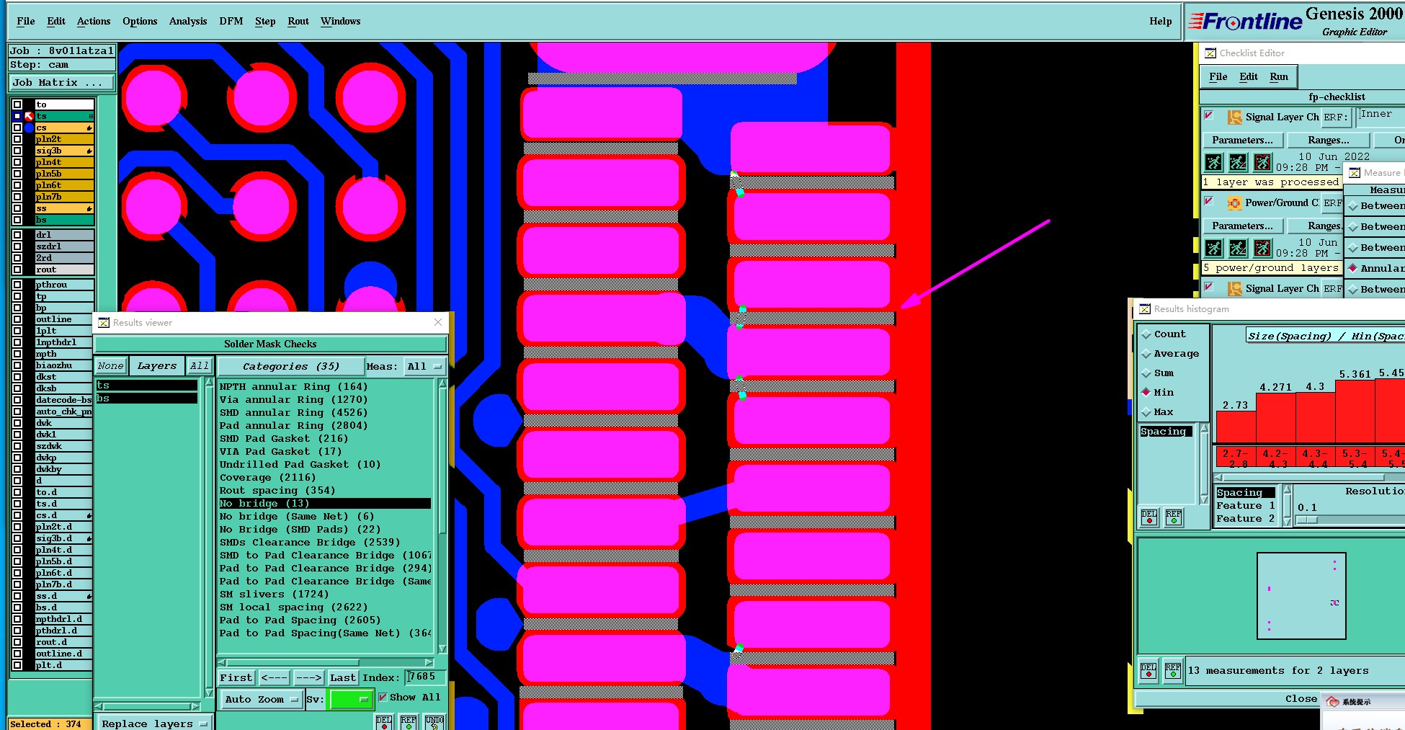Click DEL icon beside 13 measurements text
Image resolution: width=1405 pixels, height=730 pixels.
point(1148,670)
